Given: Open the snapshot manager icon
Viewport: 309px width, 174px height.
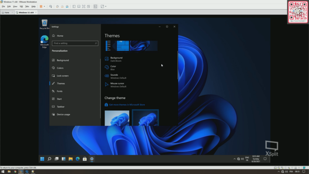Looking at the screenshot, I should click(x=67, y=6).
